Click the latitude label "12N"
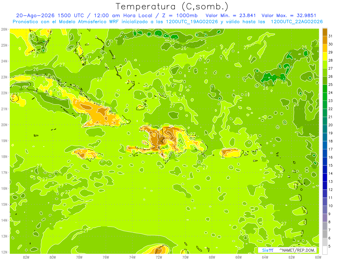 [x=4, y=252]
